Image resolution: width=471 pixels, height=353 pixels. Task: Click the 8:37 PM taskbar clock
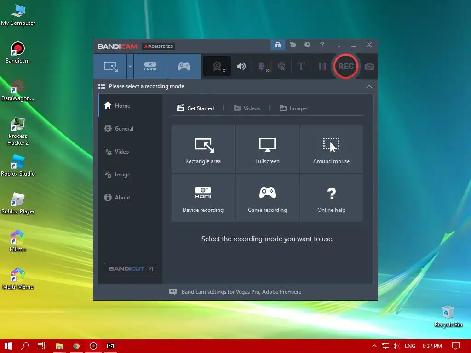[432, 346]
